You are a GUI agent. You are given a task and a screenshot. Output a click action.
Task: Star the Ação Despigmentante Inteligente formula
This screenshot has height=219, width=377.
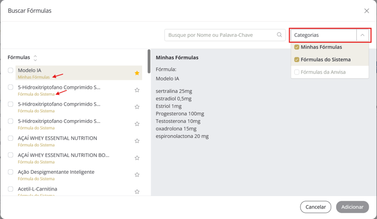tap(137, 175)
